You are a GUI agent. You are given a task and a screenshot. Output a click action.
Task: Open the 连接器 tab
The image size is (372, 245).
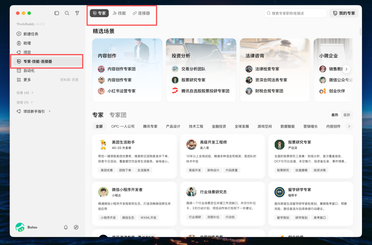coord(142,13)
